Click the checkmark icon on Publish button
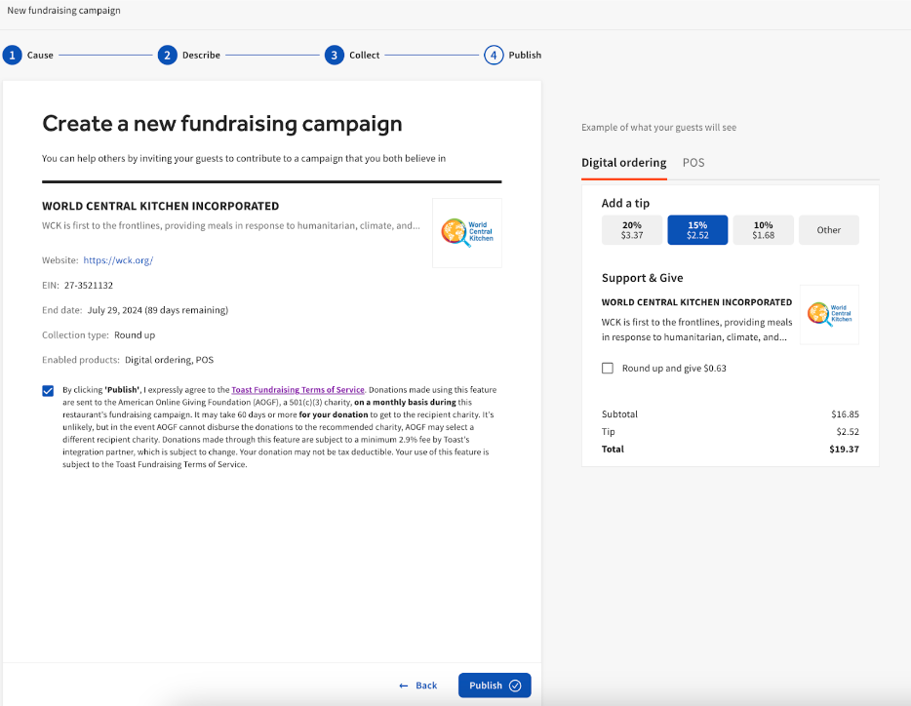This screenshot has width=911, height=706. (515, 686)
